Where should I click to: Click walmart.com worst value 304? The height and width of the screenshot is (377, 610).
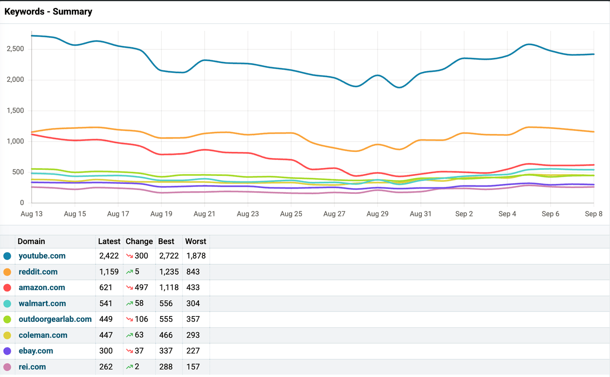(x=193, y=304)
